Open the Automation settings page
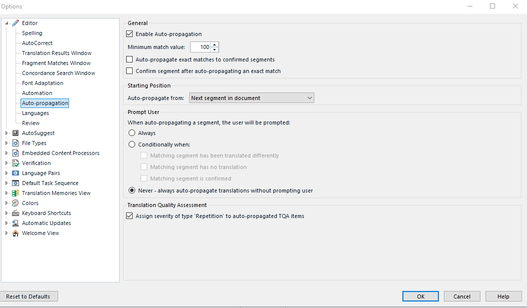 37,92
